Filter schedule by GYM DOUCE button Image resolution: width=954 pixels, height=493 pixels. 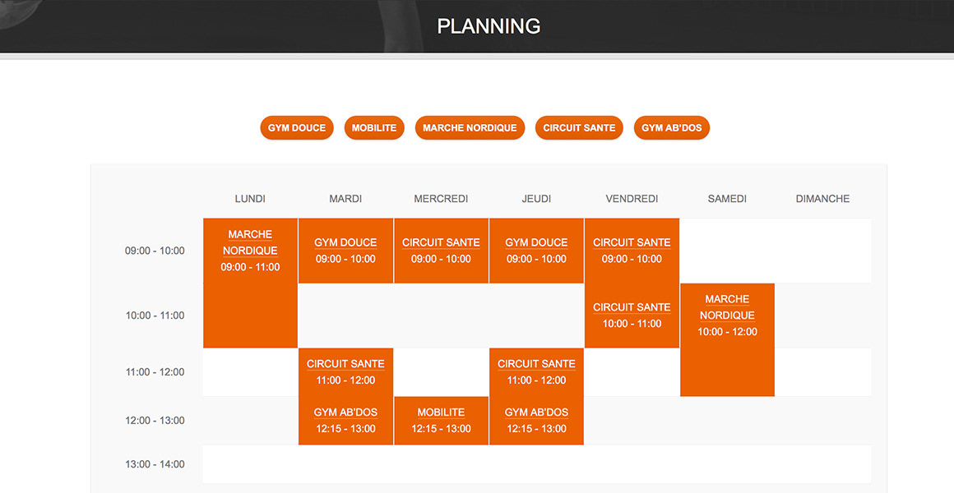(297, 127)
